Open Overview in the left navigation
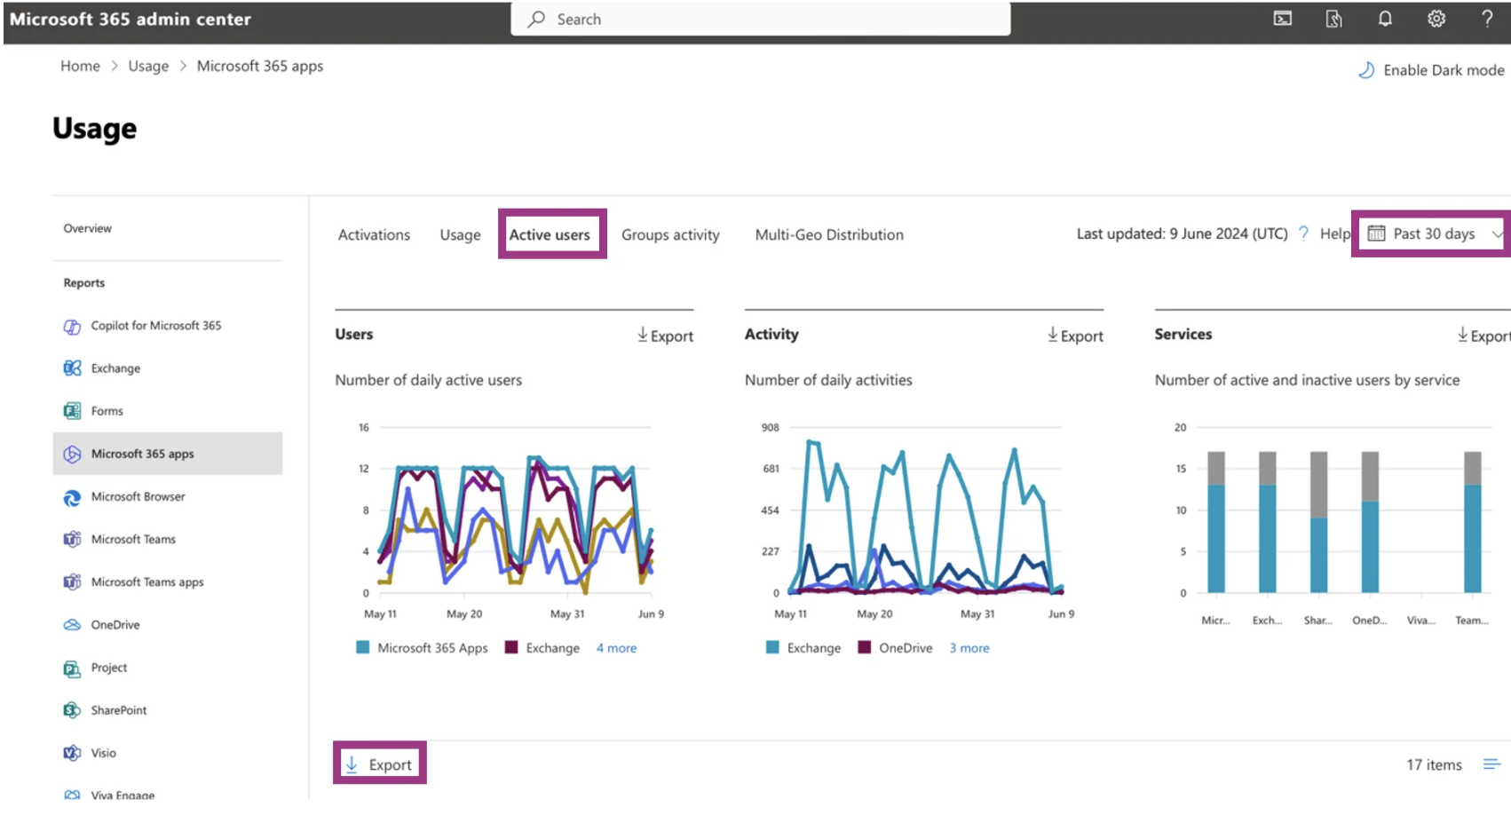The image size is (1511, 815). 87,228
